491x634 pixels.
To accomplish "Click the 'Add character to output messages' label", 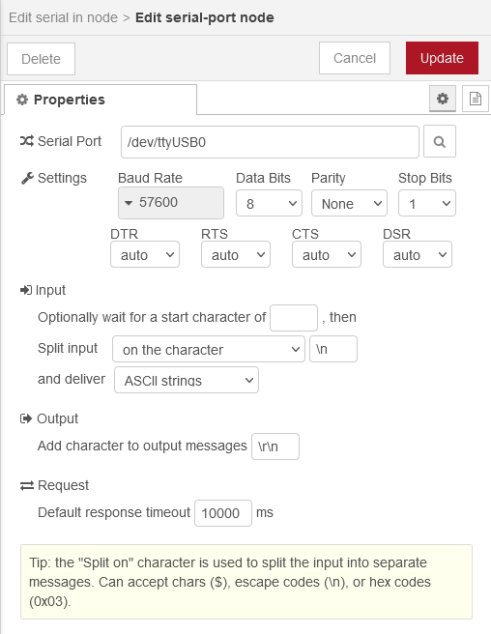I will [142, 446].
